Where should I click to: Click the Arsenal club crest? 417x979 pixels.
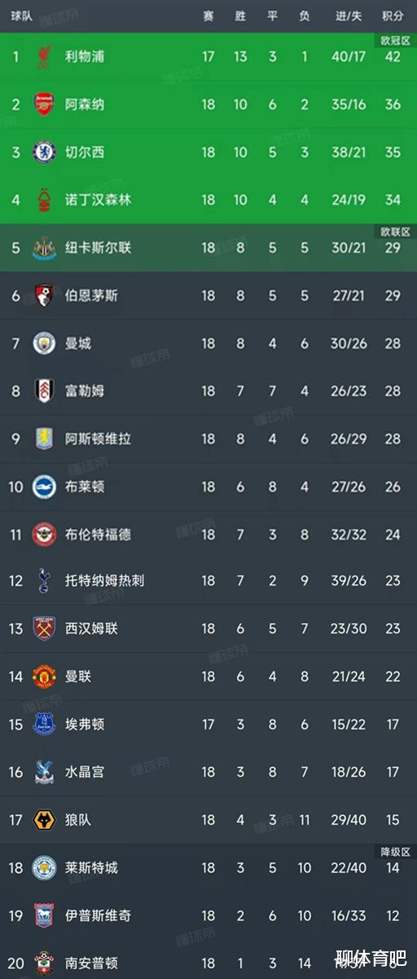click(43, 104)
